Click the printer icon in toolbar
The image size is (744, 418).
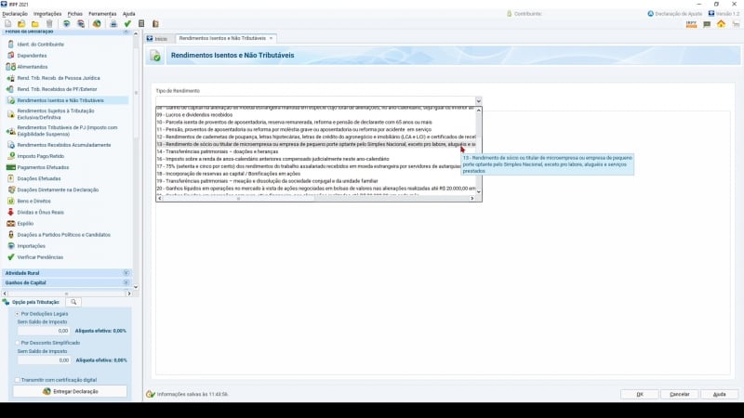click(x=113, y=24)
